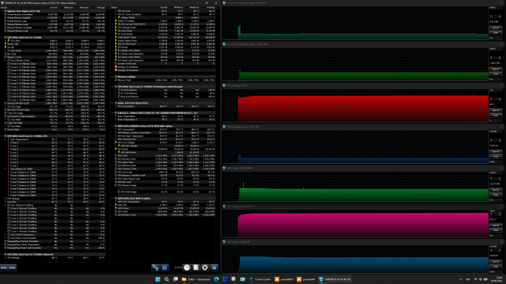506x284 pixels.
Task: Open sensor settings gear icon
Action: tap(205, 267)
